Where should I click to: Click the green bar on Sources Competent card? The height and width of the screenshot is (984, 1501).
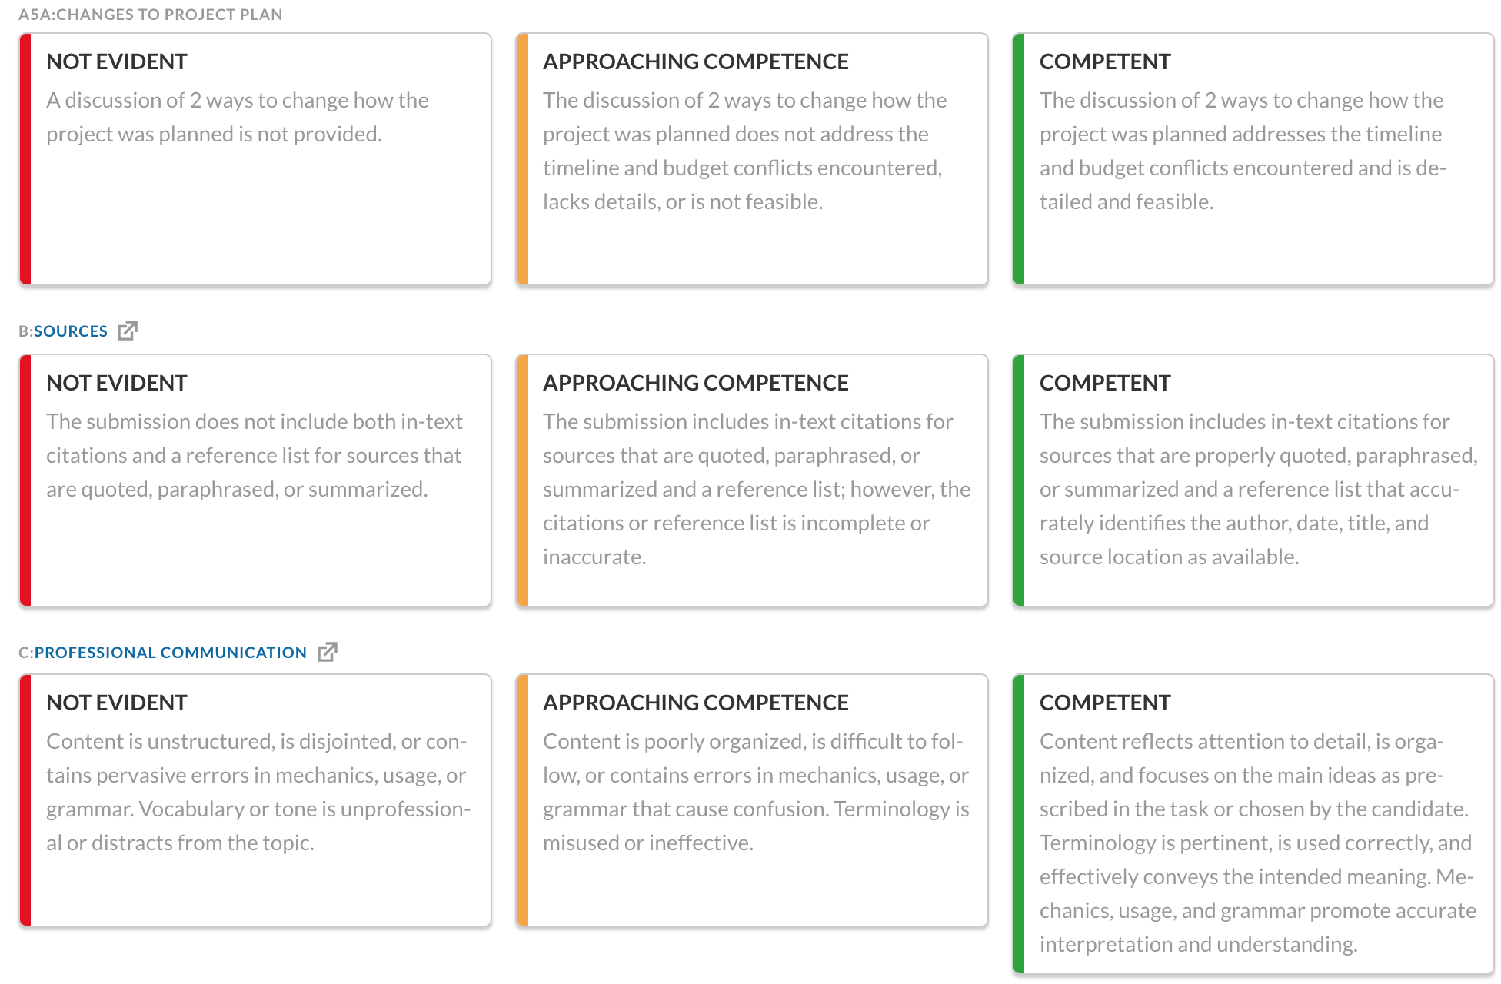1019,480
